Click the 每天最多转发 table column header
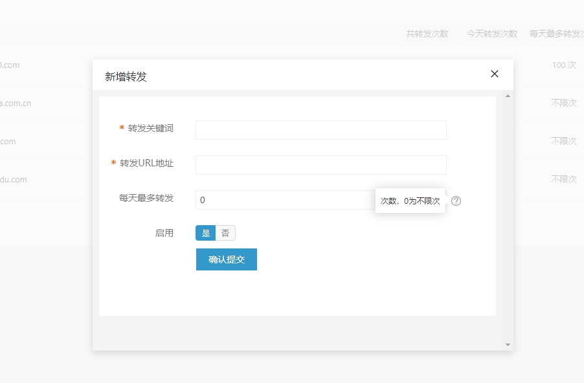The height and width of the screenshot is (383, 584). pyautogui.click(x=556, y=34)
